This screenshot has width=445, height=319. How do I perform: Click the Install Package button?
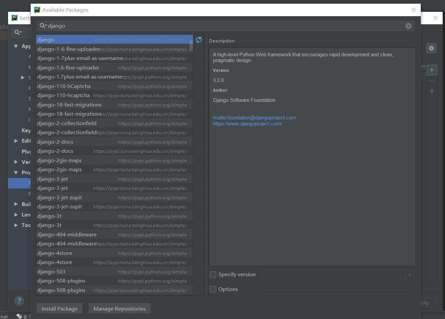coord(60,309)
